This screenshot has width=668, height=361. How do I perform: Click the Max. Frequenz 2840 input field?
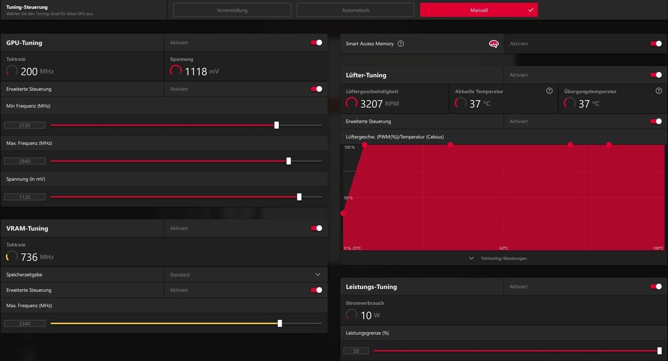coord(25,161)
